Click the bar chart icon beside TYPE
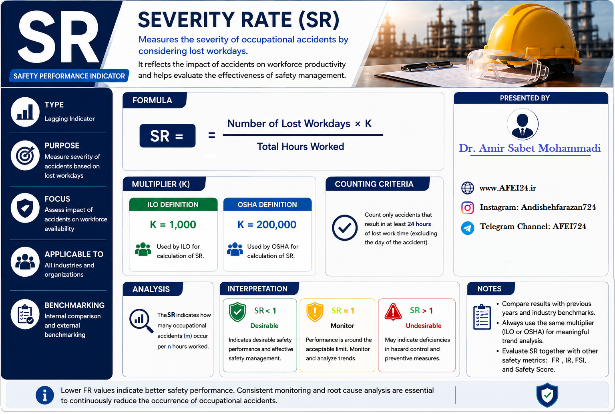This screenshot has width=615, height=414. click(x=25, y=112)
